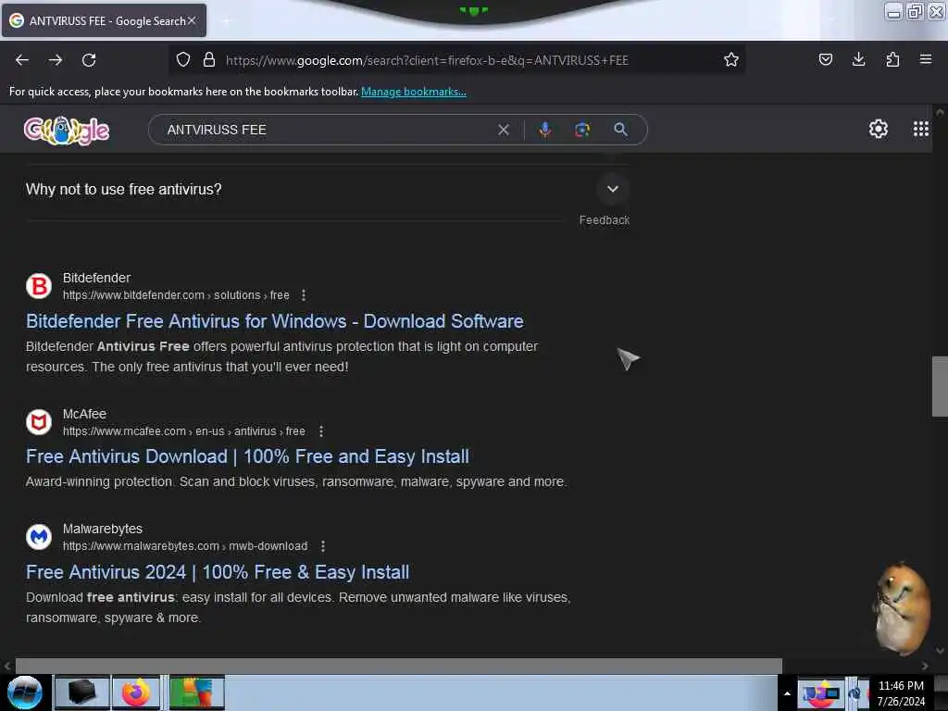The image size is (948, 711).
Task: Open Malwarebytes result options menu
Action: 323,546
